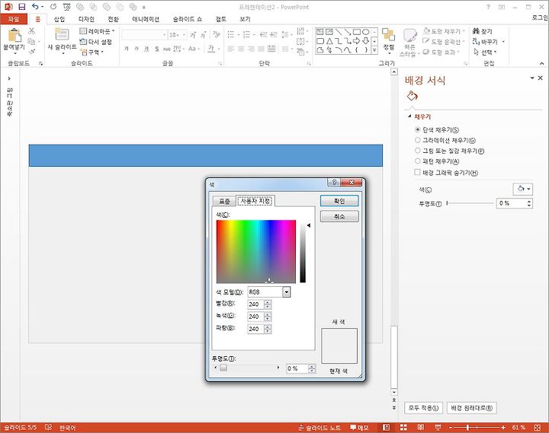Click the Cut scissors icon
Image resolution: width=549 pixels, height=433 pixels.
click(31, 30)
